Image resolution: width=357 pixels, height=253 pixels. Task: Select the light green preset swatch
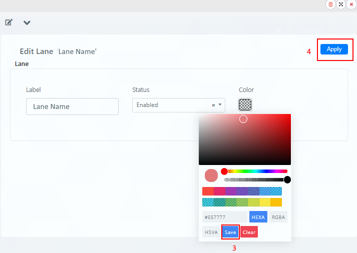tap(242, 202)
